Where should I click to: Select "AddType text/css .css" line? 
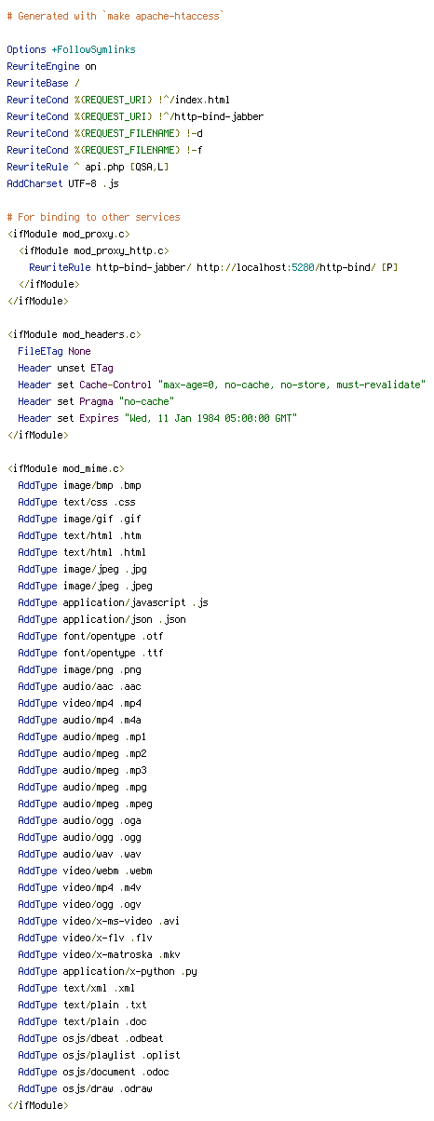coord(76,502)
